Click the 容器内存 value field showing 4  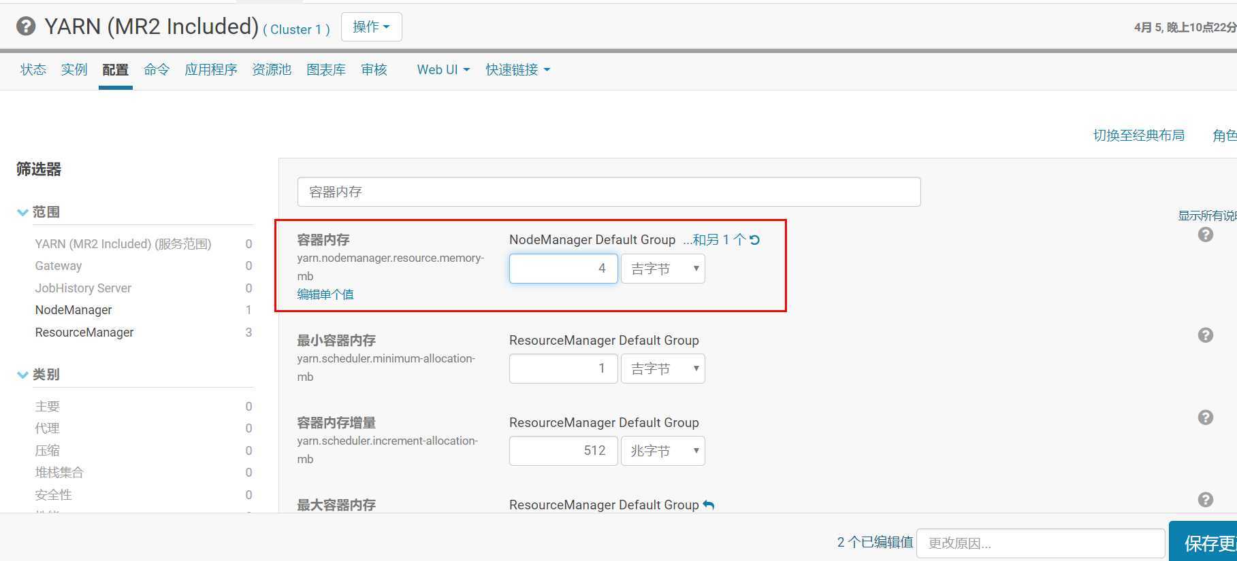[564, 269]
